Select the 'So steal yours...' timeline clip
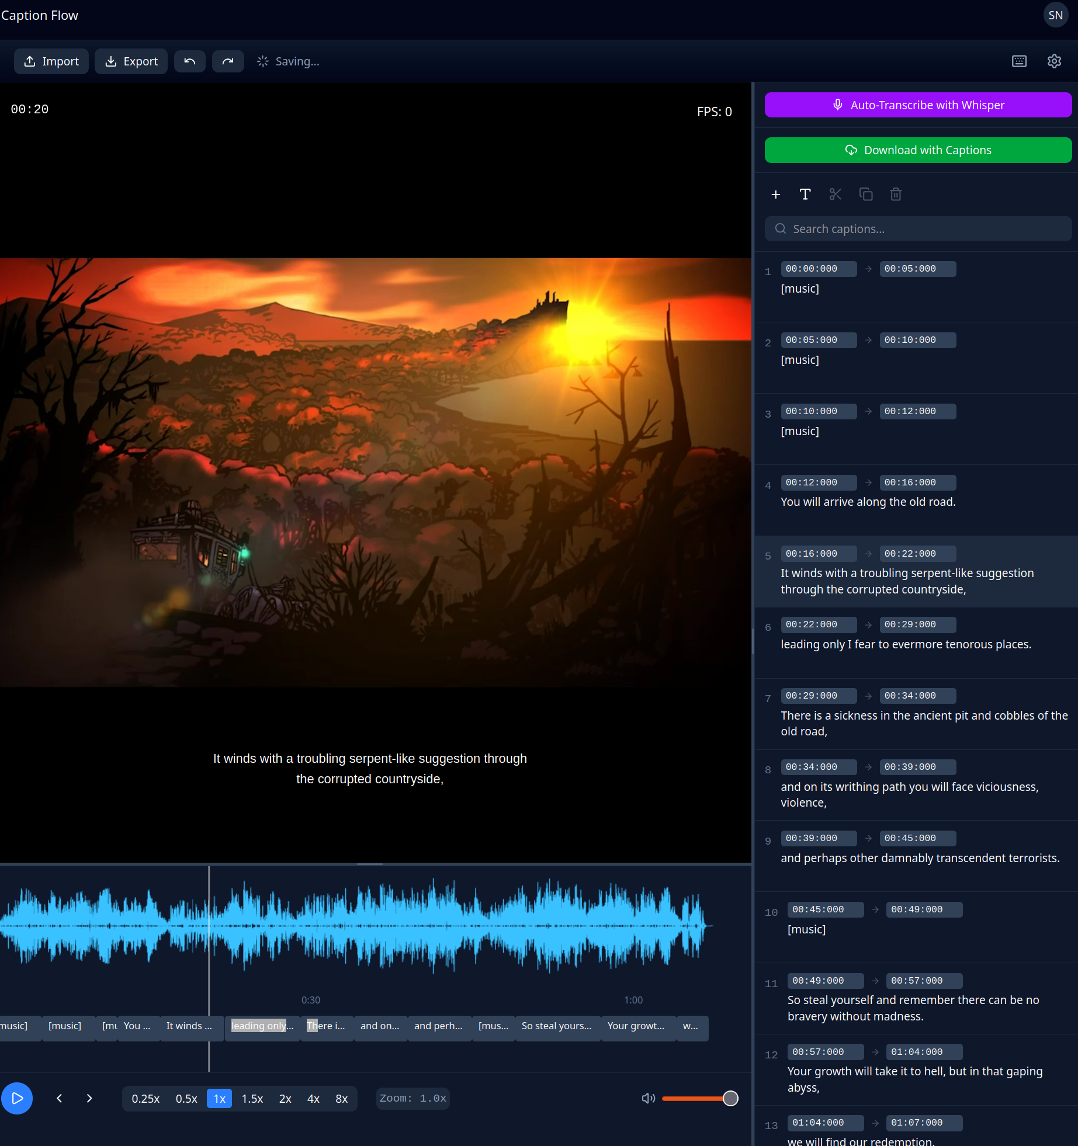This screenshot has width=1078, height=1146. coord(557,1026)
